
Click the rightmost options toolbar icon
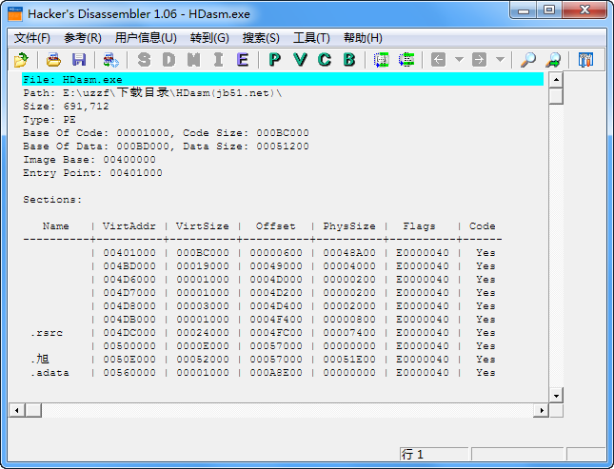point(585,60)
